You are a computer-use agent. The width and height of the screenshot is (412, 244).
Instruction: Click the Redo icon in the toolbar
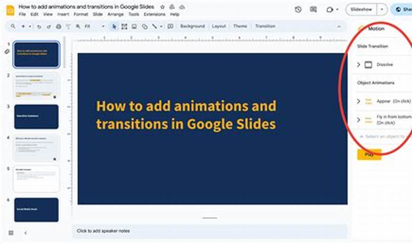click(48, 26)
